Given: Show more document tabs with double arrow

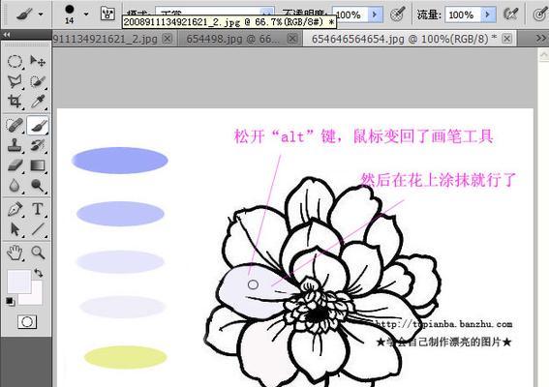Looking at the screenshot, I should coord(540,38).
